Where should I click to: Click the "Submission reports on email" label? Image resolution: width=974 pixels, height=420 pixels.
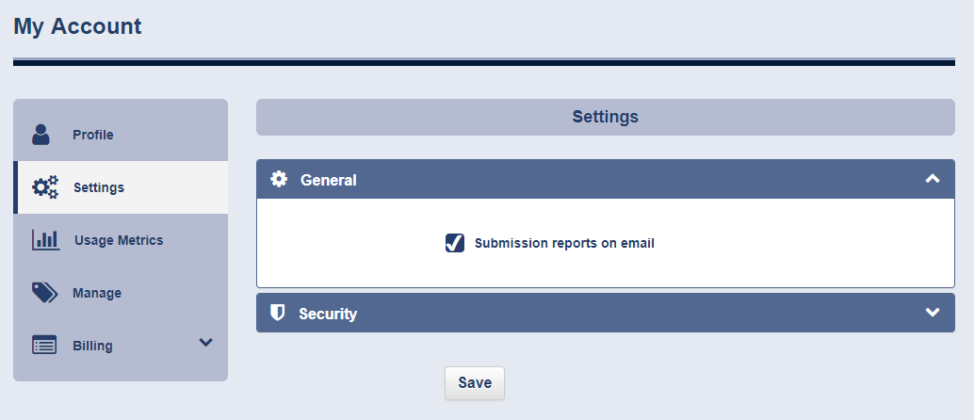(564, 244)
